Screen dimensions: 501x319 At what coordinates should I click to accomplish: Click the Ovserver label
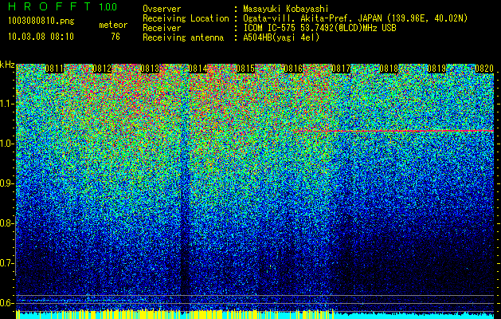[x=162, y=9]
